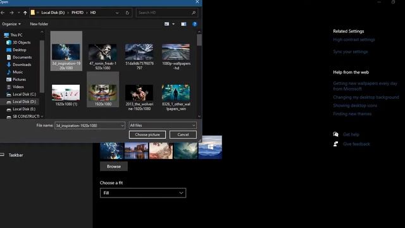The height and width of the screenshot is (228, 405).
Task: Close the Open dialog with X
Action: (197, 2)
